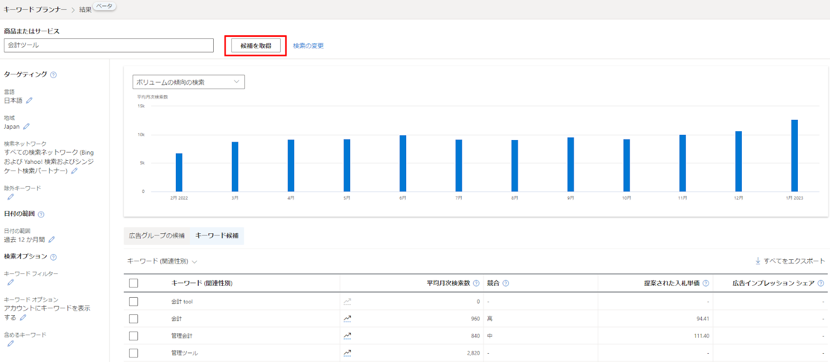Tick the checkbox for 会計 tool row
Image resolution: width=830 pixels, height=362 pixels.
click(x=134, y=301)
